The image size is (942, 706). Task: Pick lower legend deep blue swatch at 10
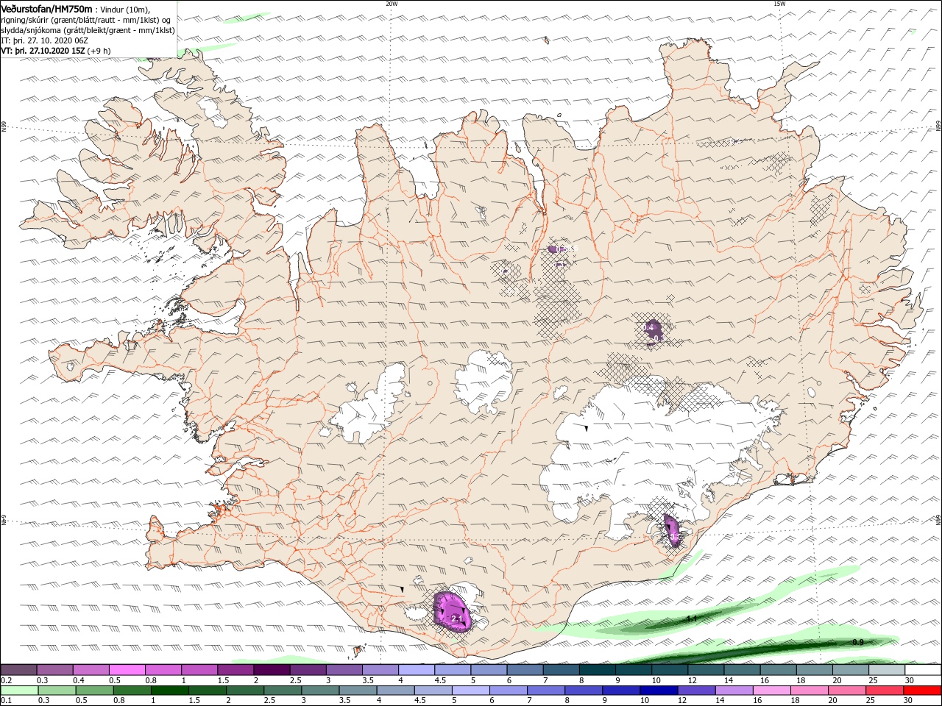click(659, 691)
